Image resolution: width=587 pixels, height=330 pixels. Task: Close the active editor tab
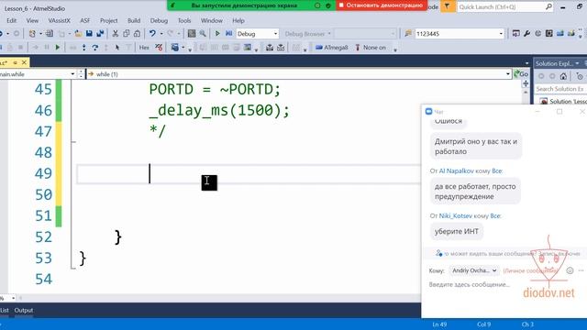24,62
